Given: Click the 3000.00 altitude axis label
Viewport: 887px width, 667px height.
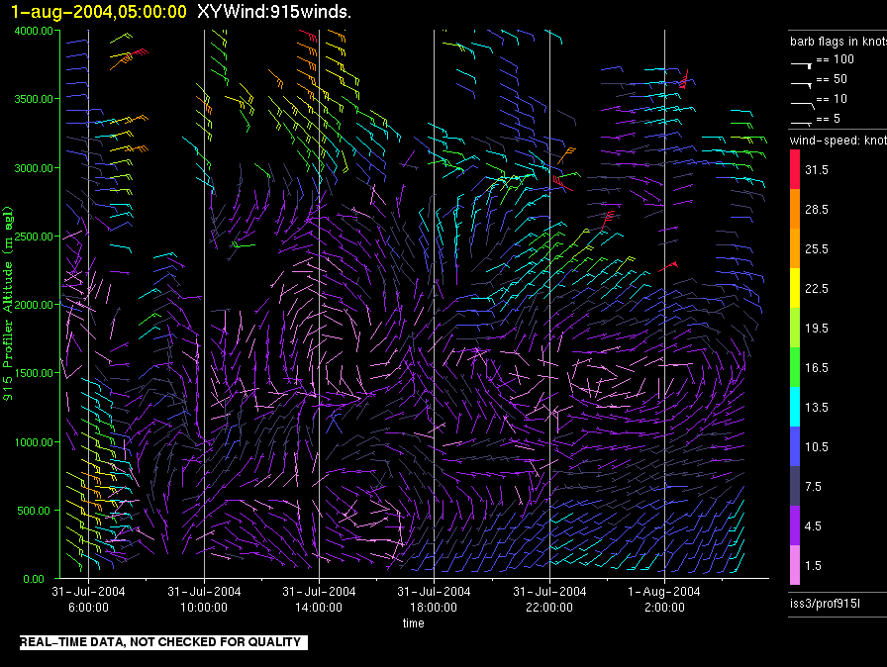Looking at the screenshot, I should point(34,168).
